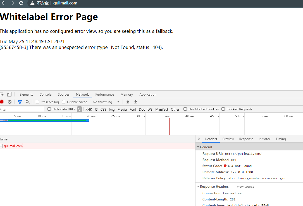Open the Console tab

pyautogui.click(x=46, y=95)
